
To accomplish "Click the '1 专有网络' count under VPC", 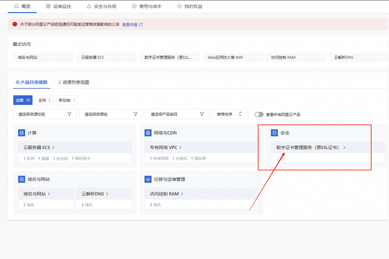I will click(x=159, y=158).
